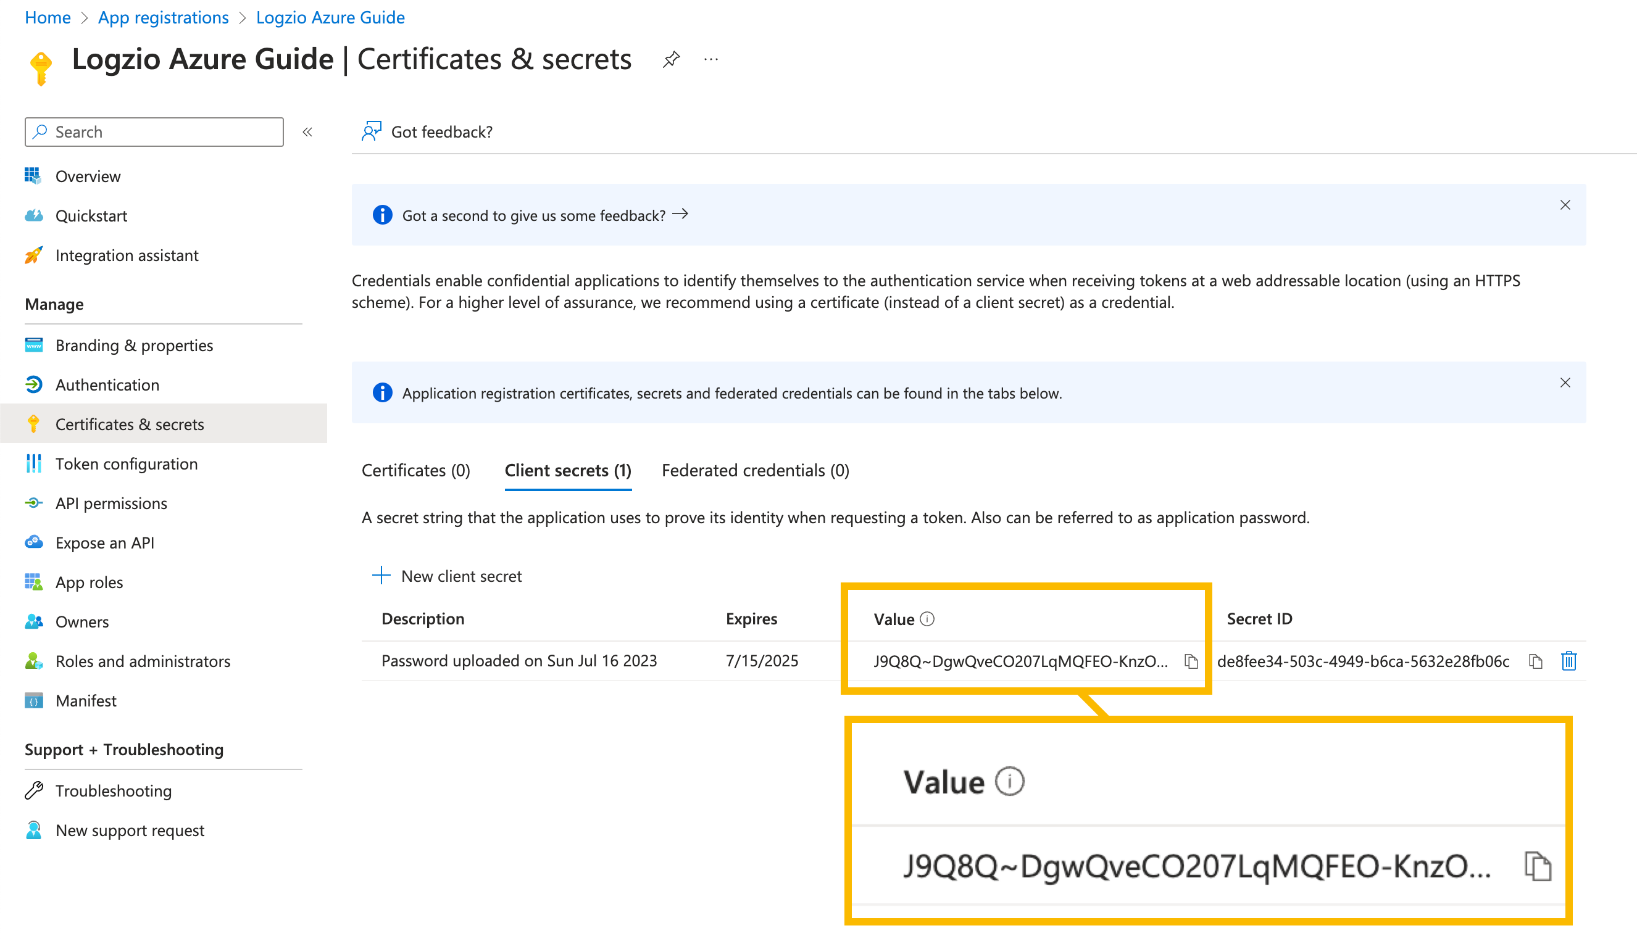Click the Manifest icon
Viewport: 1637px width, 944px height.
pyautogui.click(x=34, y=701)
